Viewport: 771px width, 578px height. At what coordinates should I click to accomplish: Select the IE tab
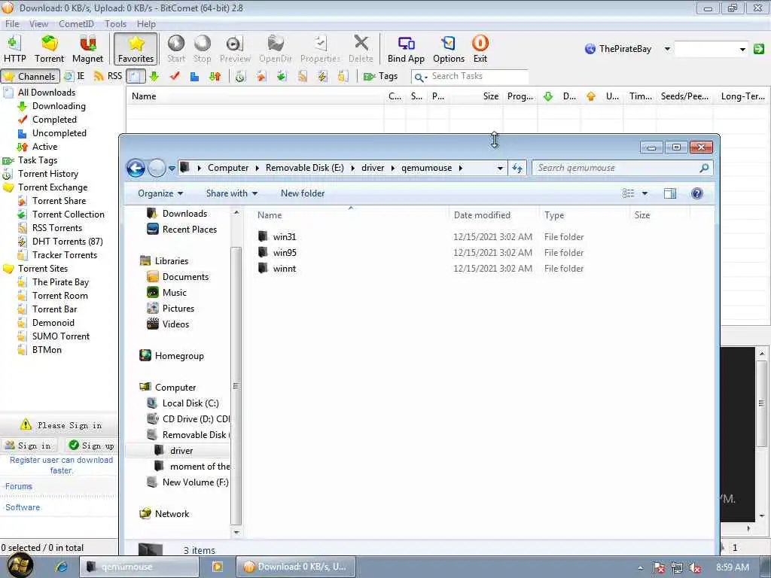pos(75,76)
